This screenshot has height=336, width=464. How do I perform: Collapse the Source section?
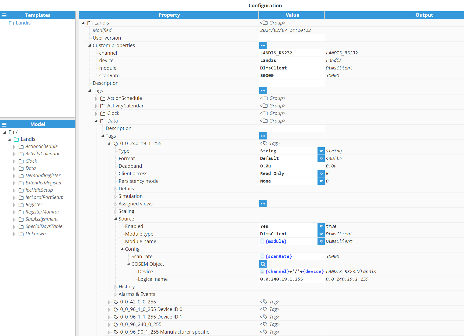(x=116, y=219)
